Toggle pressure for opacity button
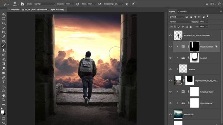The image size is (223, 125). [78, 4]
